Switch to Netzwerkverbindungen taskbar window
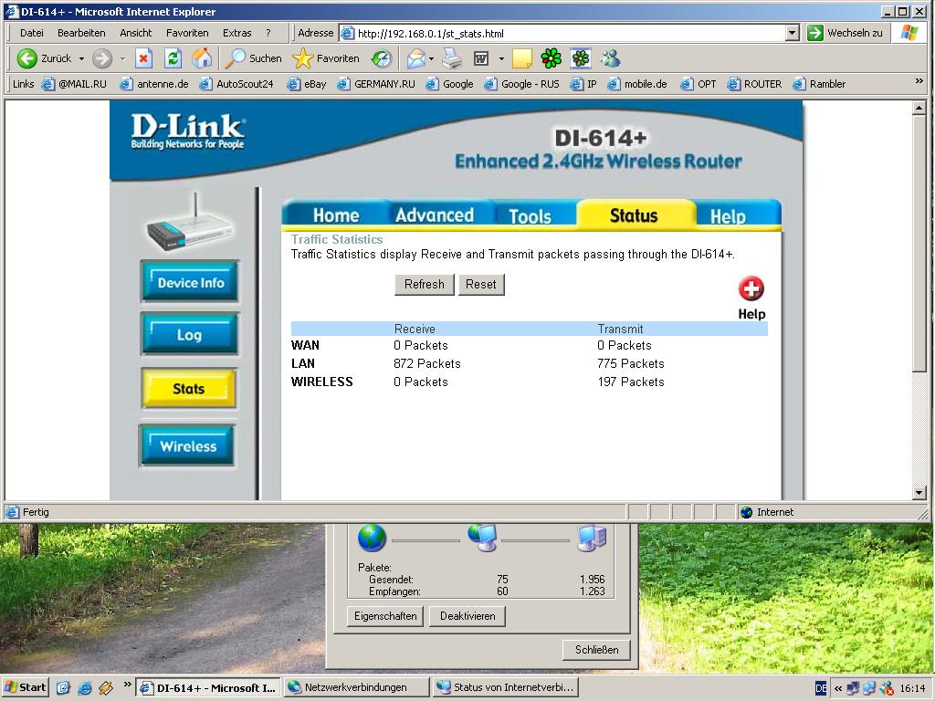Image resolution: width=935 pixels, height=701 pixels. (357, 687)
